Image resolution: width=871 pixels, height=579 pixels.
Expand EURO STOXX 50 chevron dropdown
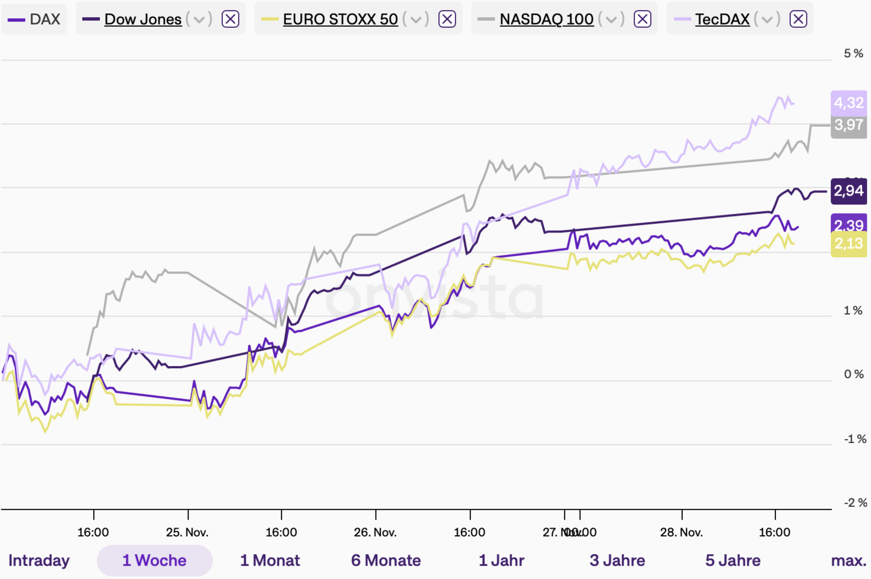(x=416, y=19)
